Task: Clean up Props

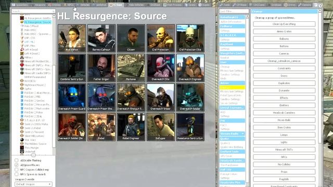Action: [284, 172]
